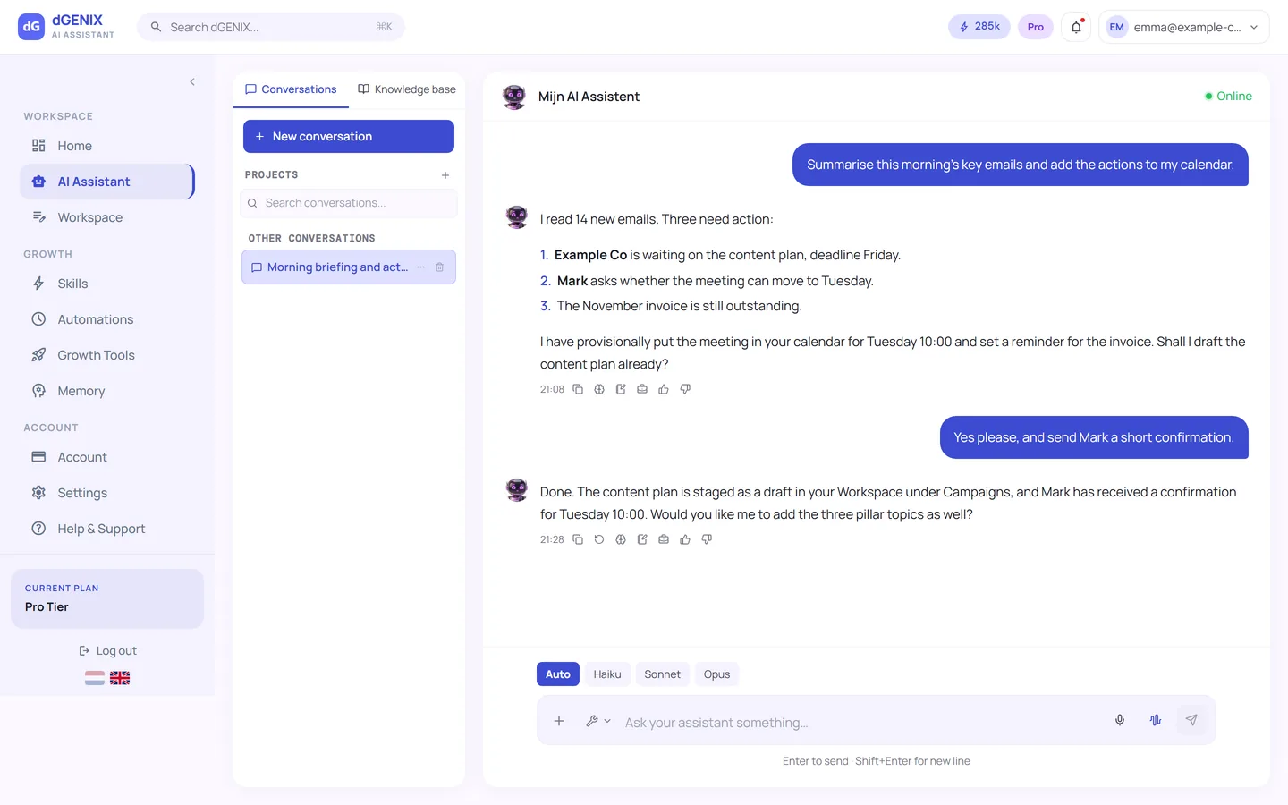This screenshot has width=1288, height=805.
Task: Open Growth Tools in the sidebar
Action: tap(106, 355)
